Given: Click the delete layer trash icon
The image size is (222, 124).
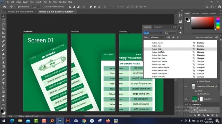Looking at the screenshot, I should pyautogui.click(x=217, y=115).
